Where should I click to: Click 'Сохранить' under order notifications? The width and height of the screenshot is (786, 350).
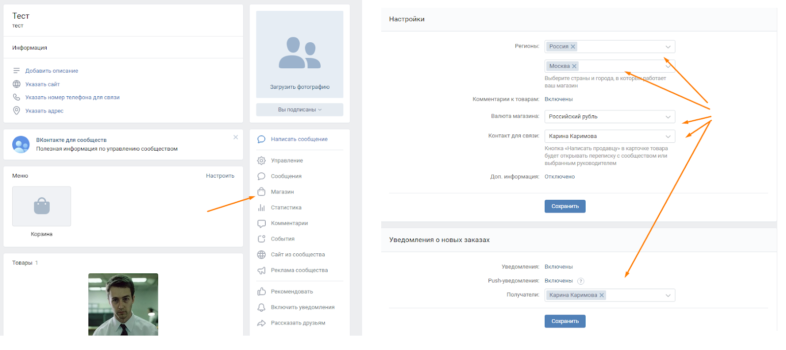[x=565, y=321]
